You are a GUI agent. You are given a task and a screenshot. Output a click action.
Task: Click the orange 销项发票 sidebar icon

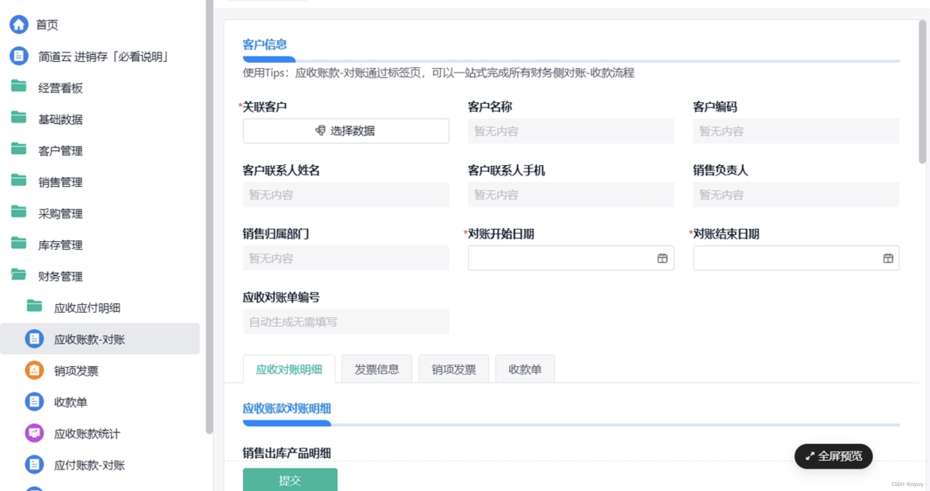click(35, 370)
